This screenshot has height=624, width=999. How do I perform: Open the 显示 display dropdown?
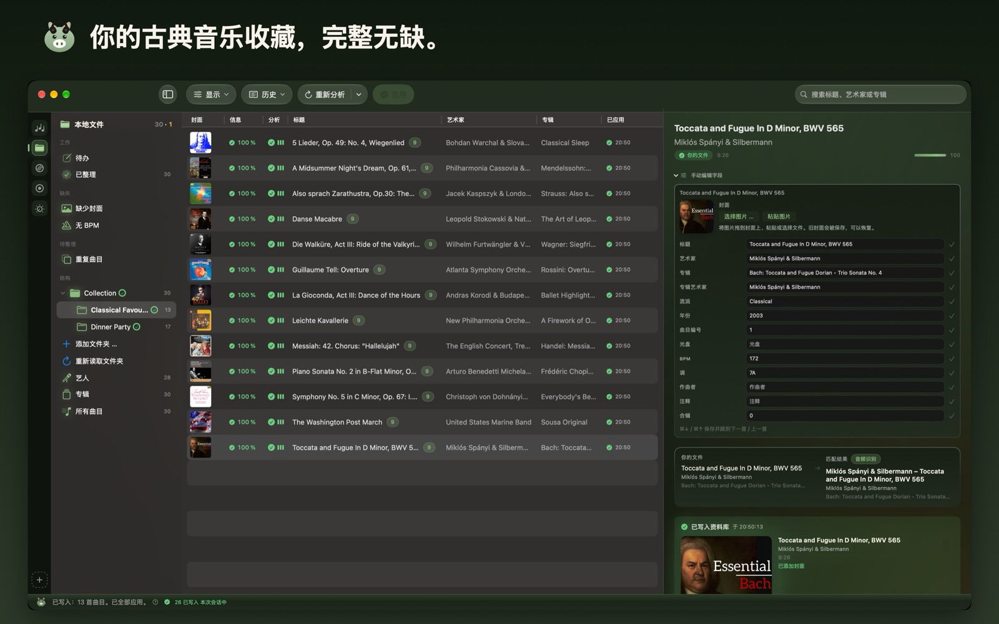[211, 94]
